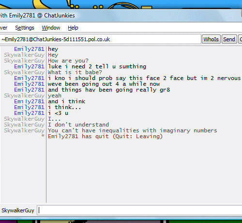Click the 'i <3 u' message line
The height and width of the screenshot is (223, 242).
pyautogui.click(x=58, y=113)
